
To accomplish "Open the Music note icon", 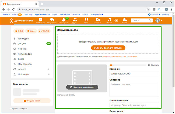I will point(109,20).
